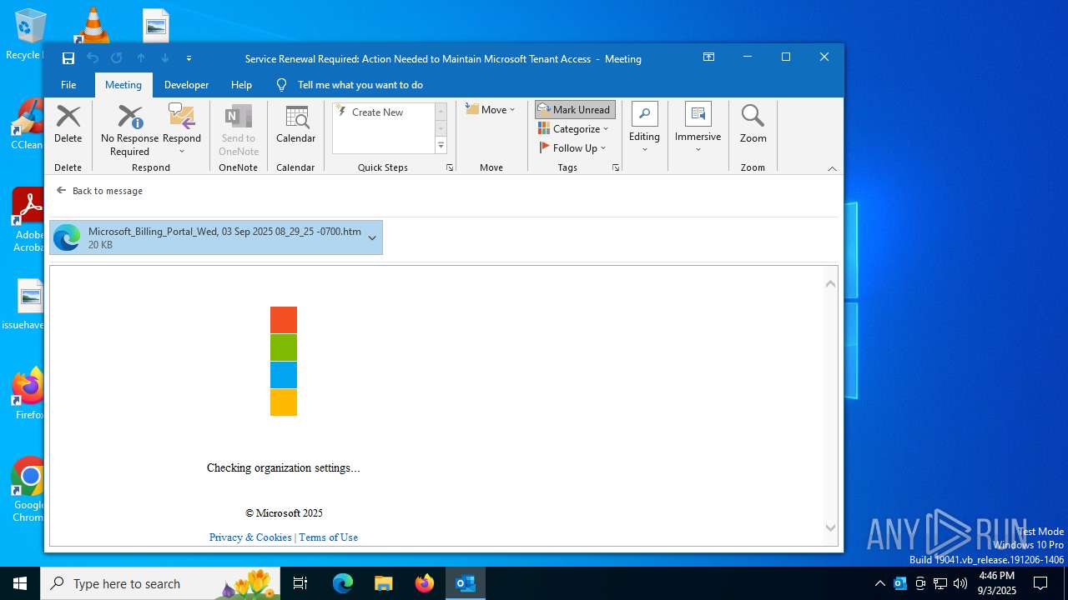Image resolution: width=1068 pixels, height=600 pixels.
Task: Open the Move dropdown
Action: [491, 110]
